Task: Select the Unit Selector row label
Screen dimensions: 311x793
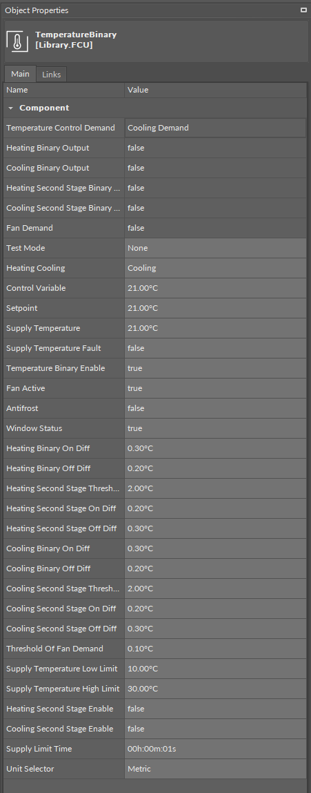Action: point(30,769)
